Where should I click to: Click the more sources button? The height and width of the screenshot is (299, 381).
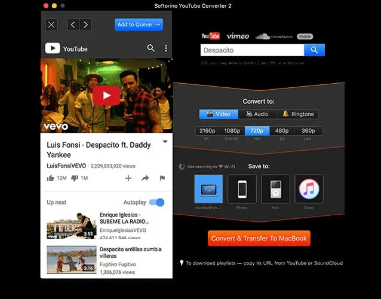click(305, 36)
